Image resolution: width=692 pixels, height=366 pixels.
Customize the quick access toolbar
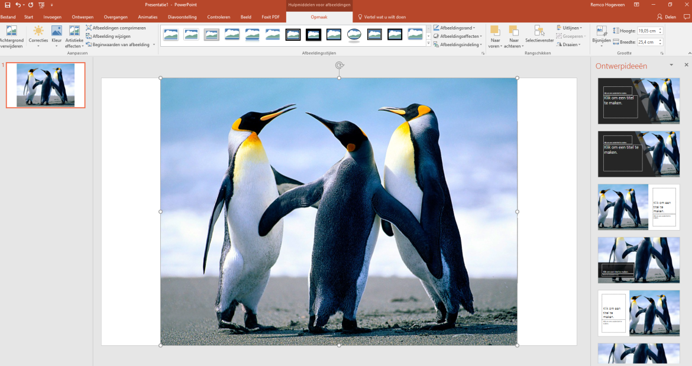click(x=51, y=5)
